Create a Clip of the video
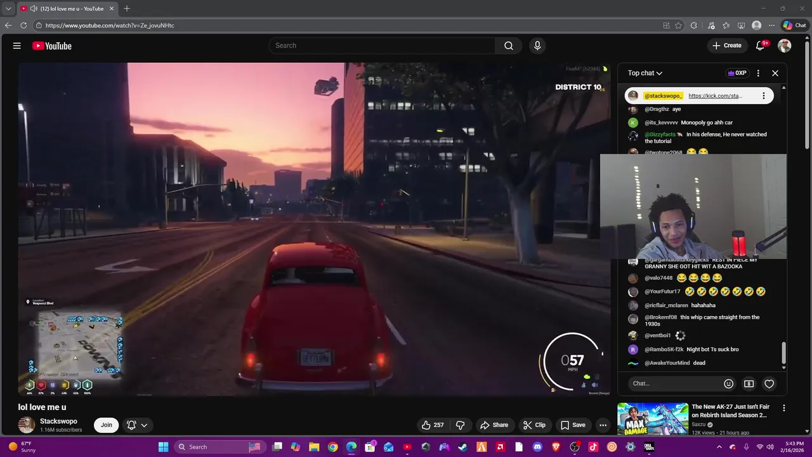 (x=534, y=425)
